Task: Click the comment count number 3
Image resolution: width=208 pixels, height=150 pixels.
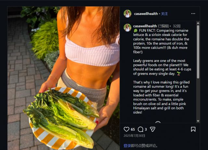Action: (x=146, y=129)
